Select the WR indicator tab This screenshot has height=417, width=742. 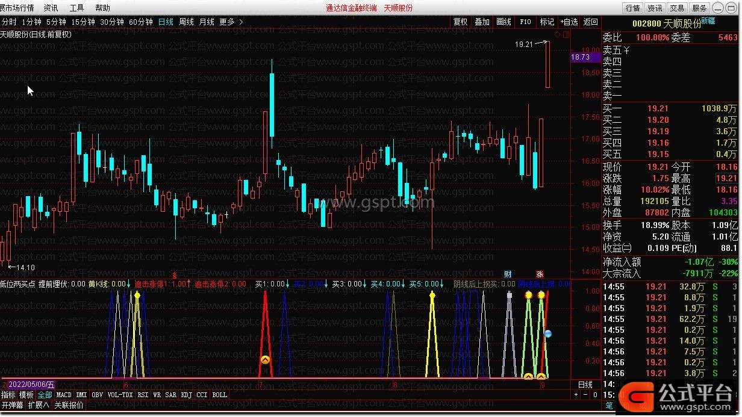(x=157, y=395)
